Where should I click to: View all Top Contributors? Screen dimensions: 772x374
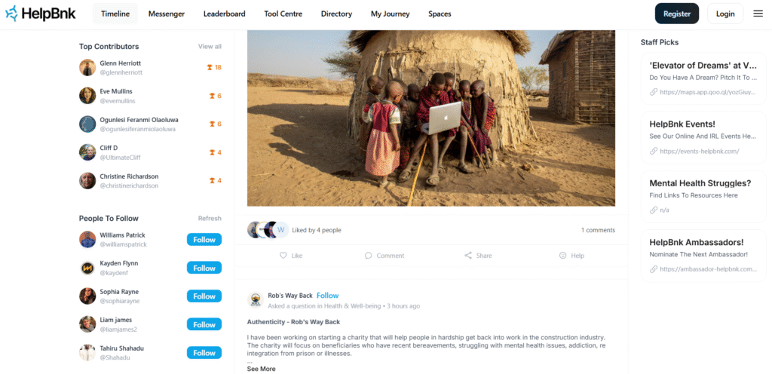tap(210, 46)
